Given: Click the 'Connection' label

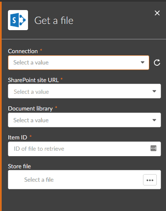Looking at the screenshot, I should click(23, 51).
